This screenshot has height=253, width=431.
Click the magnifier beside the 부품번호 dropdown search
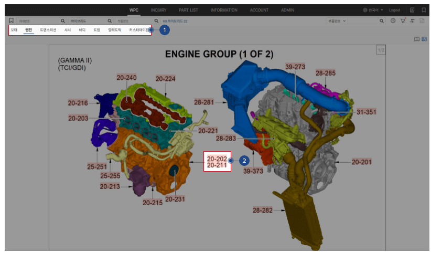(x=381, y=21)
